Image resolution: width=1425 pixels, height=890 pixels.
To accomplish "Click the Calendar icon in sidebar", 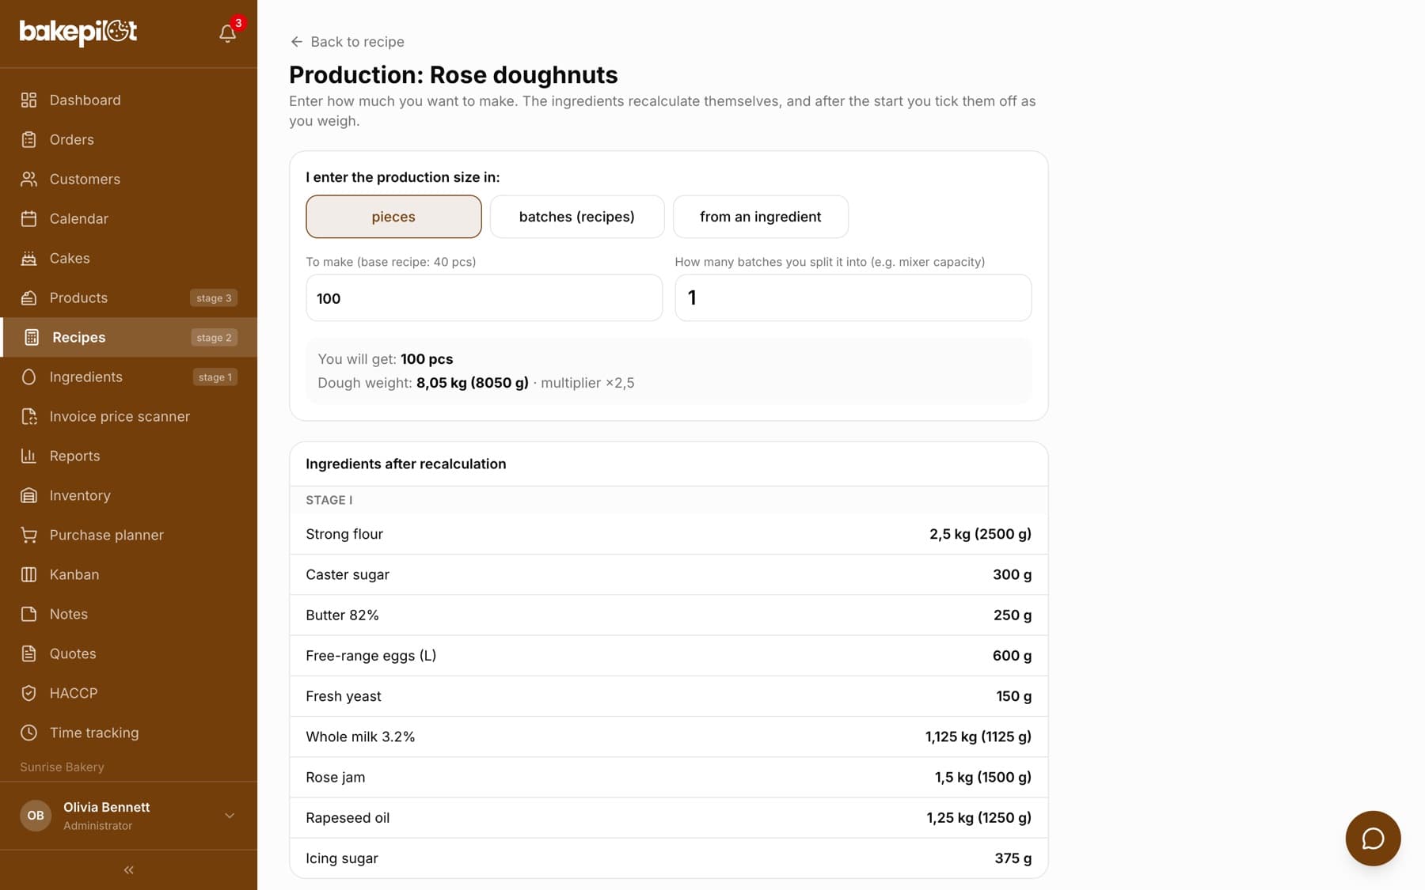I will (28, 218).
